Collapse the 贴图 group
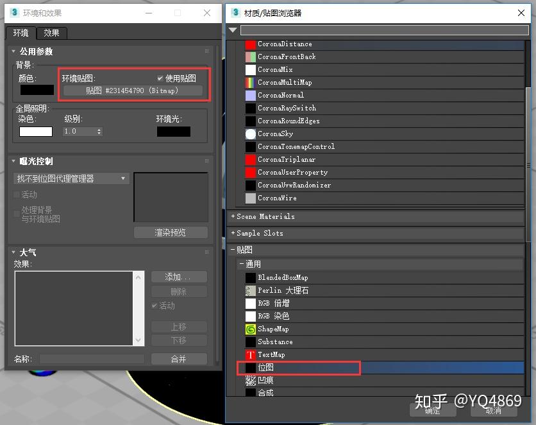Viewport: 536px width, 425px height. pyautogui.click(x=233, y=250)
